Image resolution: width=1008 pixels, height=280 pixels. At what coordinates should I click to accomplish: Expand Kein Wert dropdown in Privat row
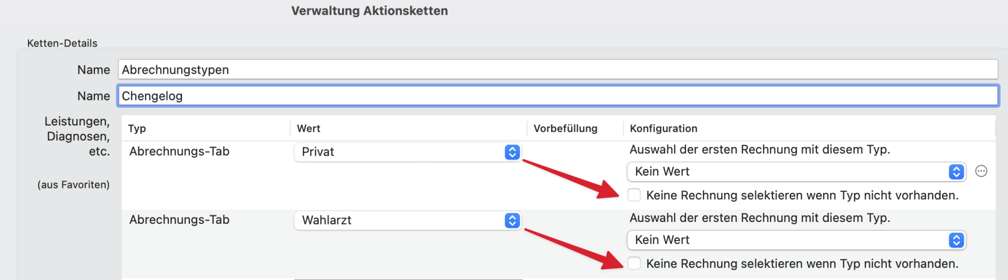click(796, 172)
